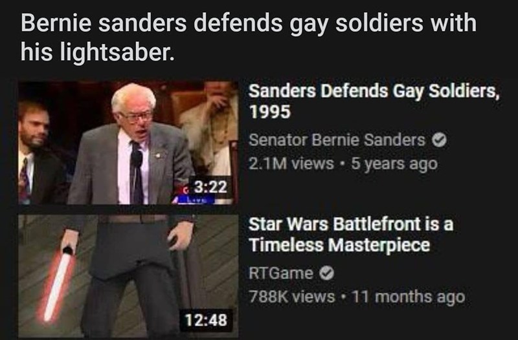Click the 12:48 duration badge
Screen dimensions: 518x340
point(206,320)
